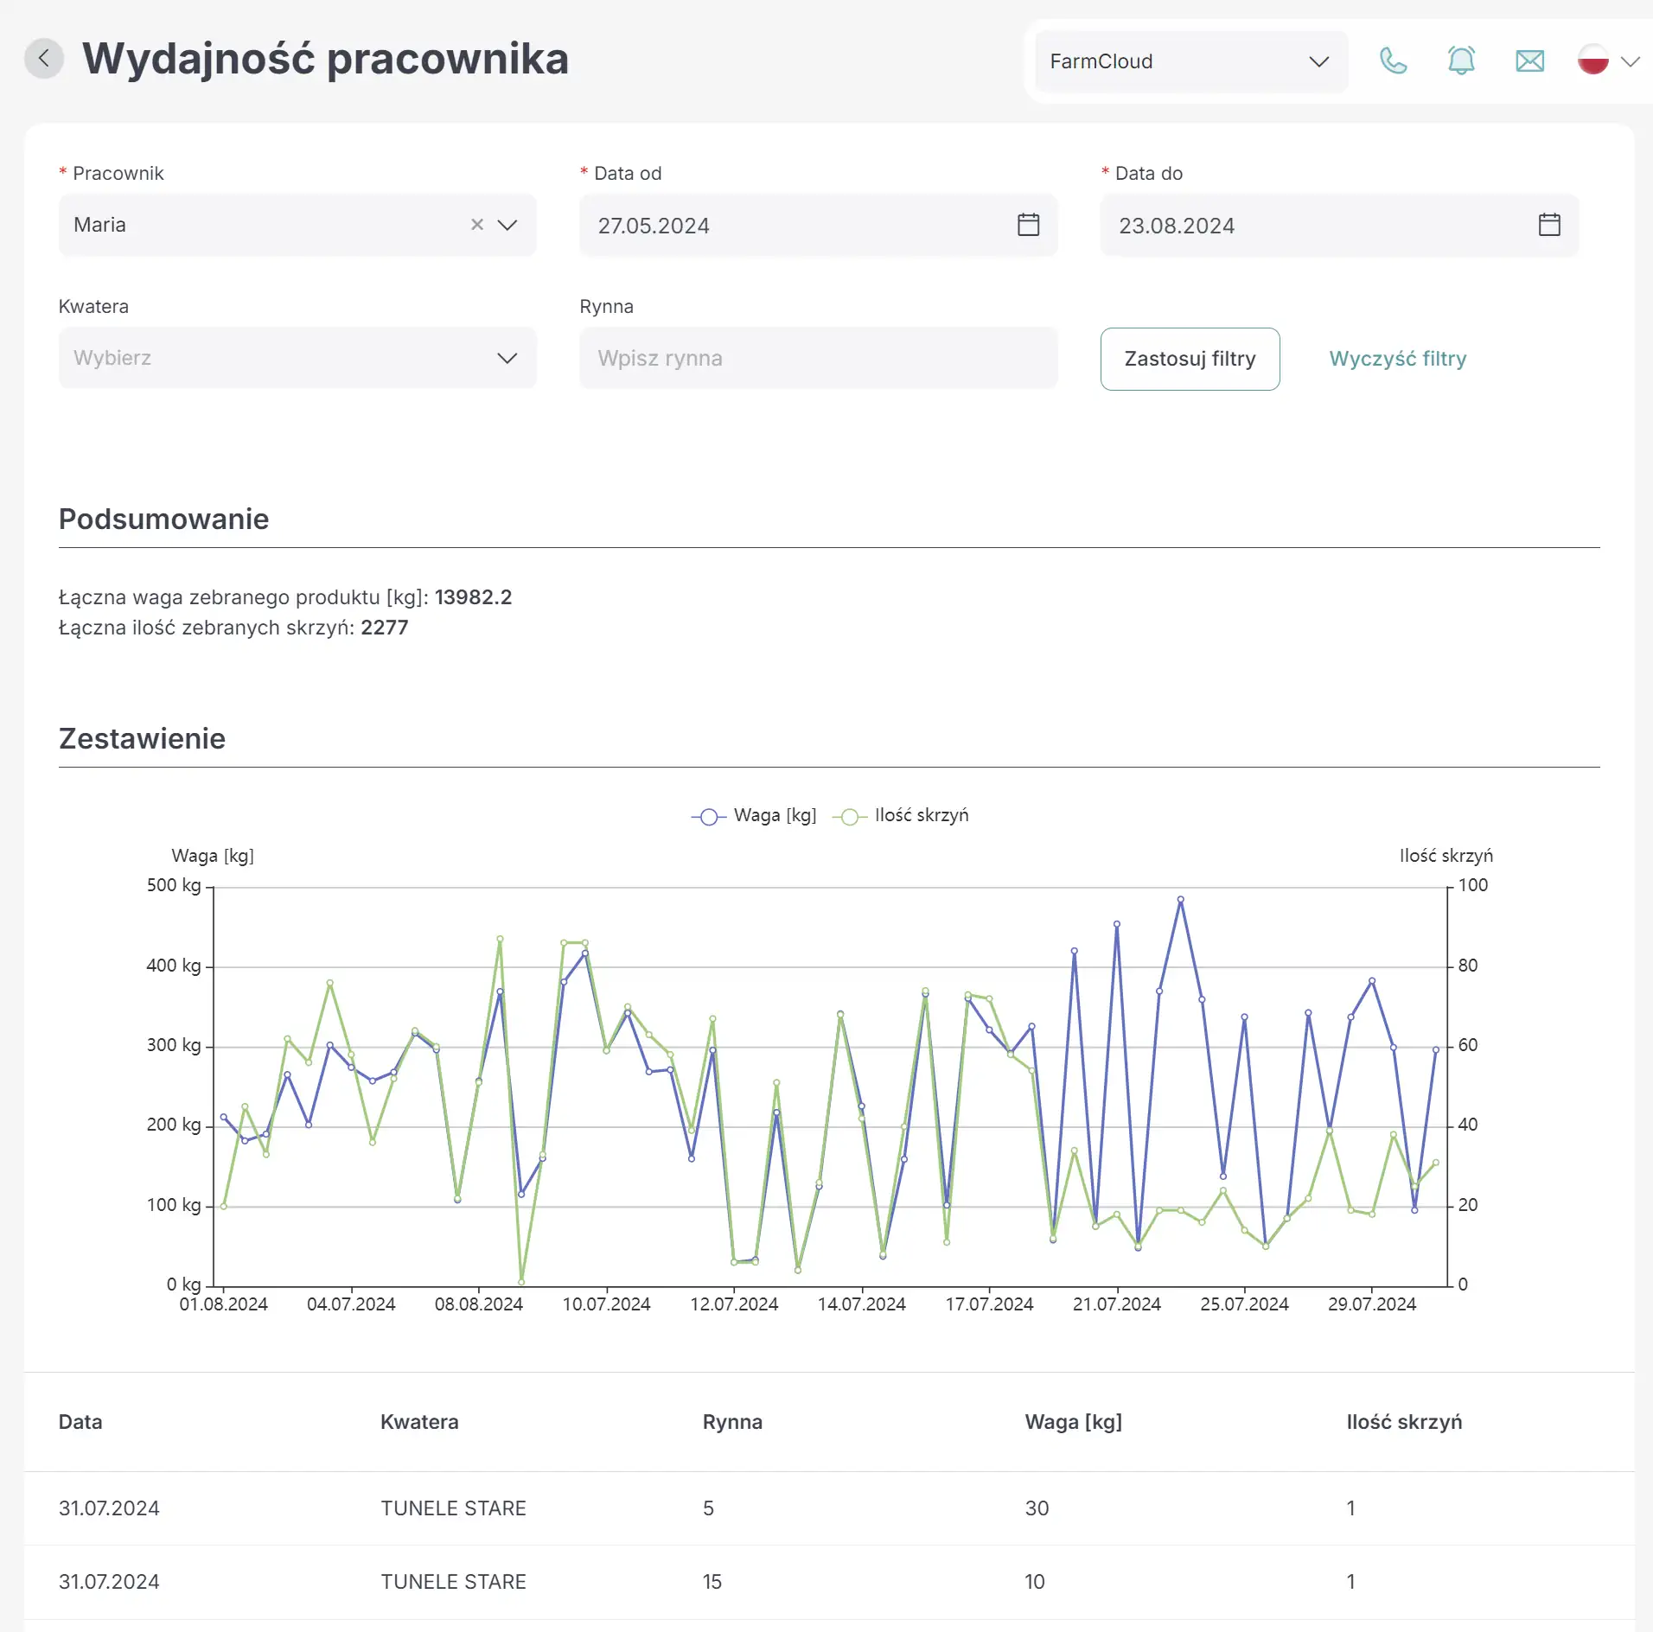
Task: Open notifications bell icon
Action: coord(1461,61)
